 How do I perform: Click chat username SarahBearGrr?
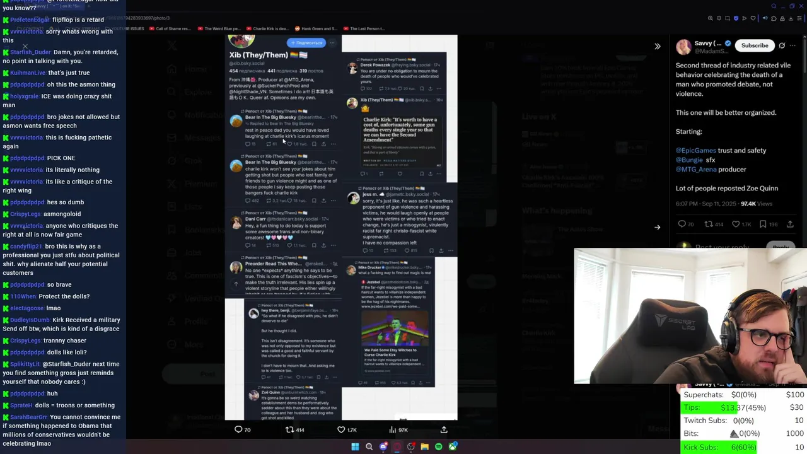point(28,417)
